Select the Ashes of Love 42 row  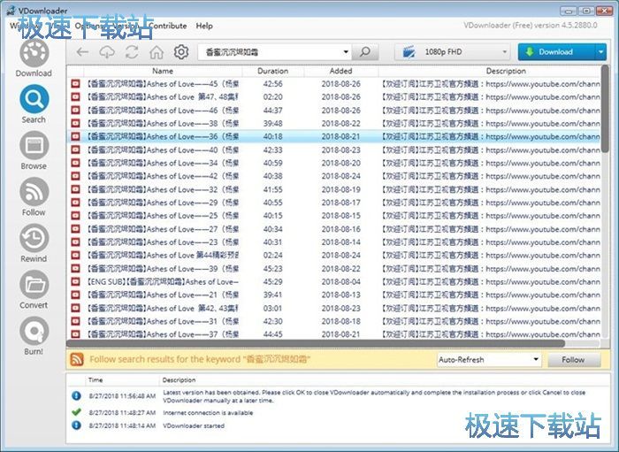(x=334, y=176)
